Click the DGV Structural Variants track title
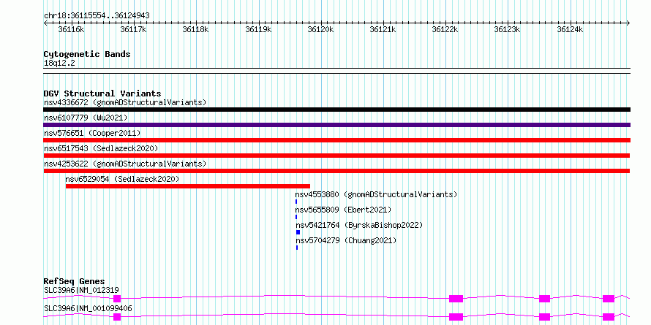 102,93
